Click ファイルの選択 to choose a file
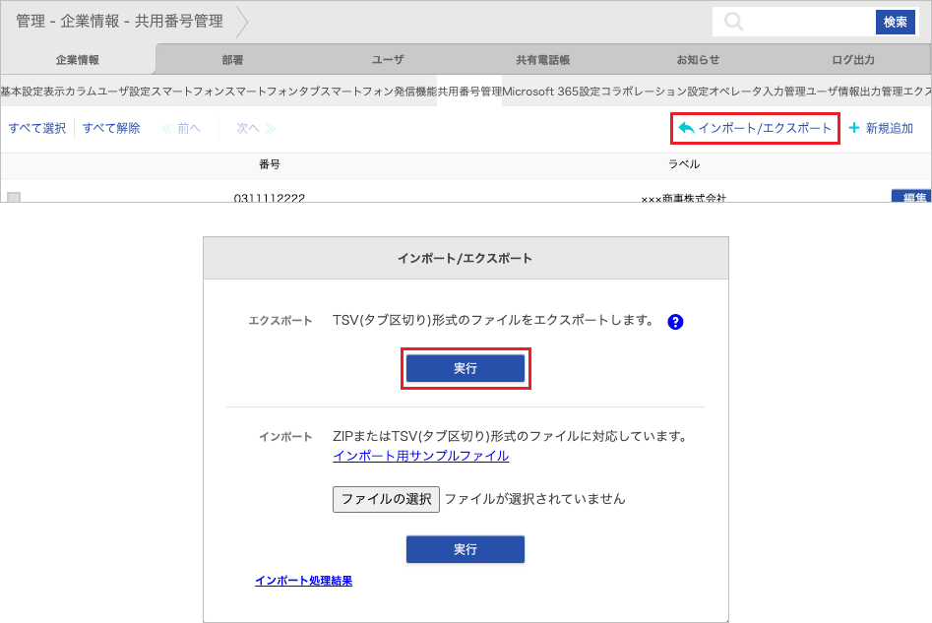 (387, 499)
